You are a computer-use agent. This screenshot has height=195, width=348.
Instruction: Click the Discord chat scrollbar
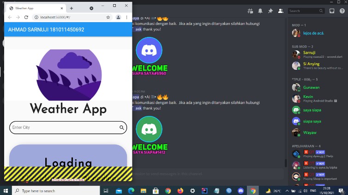click(286, 163)
